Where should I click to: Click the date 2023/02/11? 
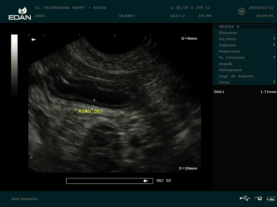click(x=261, y=8)
